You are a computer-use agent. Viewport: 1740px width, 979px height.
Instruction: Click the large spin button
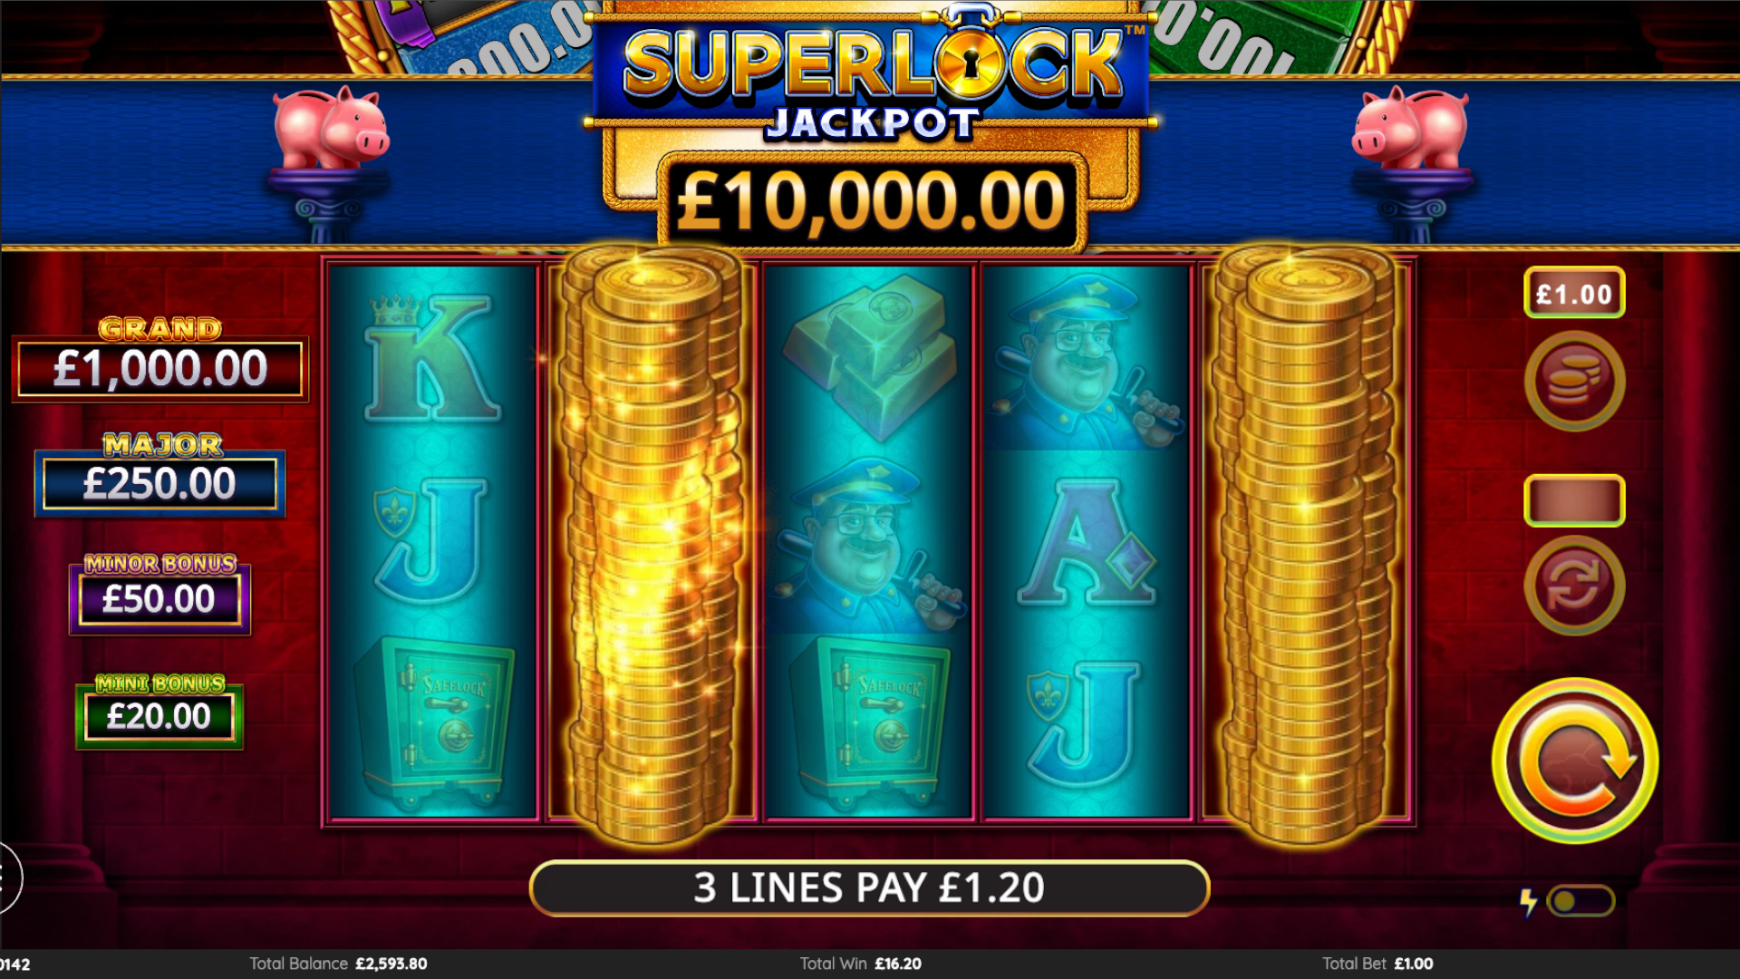(1575, 761)
